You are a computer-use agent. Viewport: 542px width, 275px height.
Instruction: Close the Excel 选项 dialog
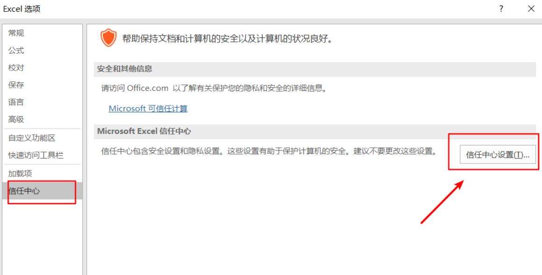(x=531, y=8)
